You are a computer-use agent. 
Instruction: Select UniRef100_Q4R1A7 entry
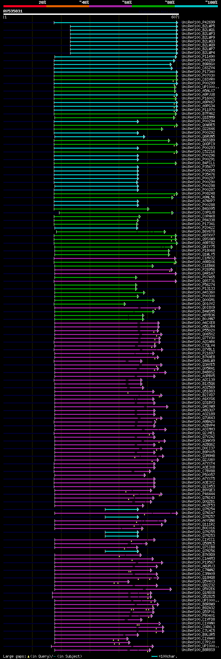[x=198, y=273]
